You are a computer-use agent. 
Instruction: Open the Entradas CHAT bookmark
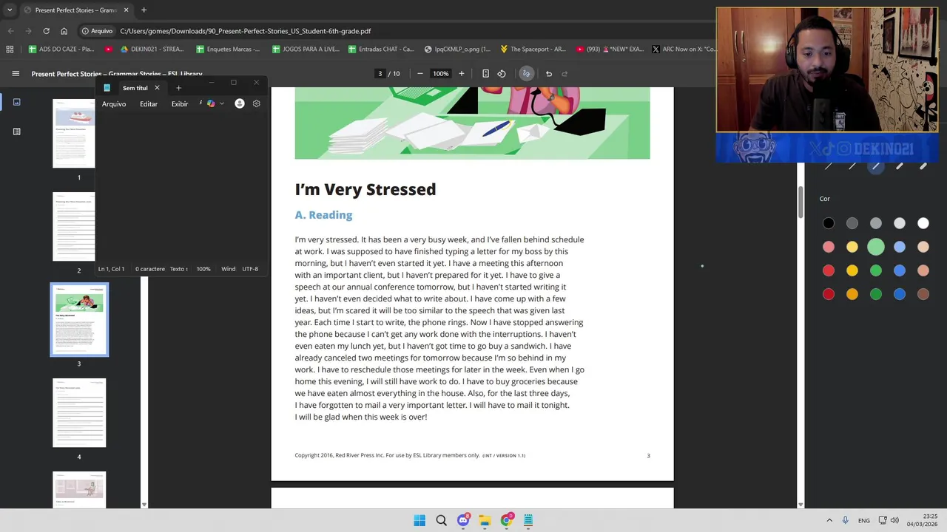381,50
